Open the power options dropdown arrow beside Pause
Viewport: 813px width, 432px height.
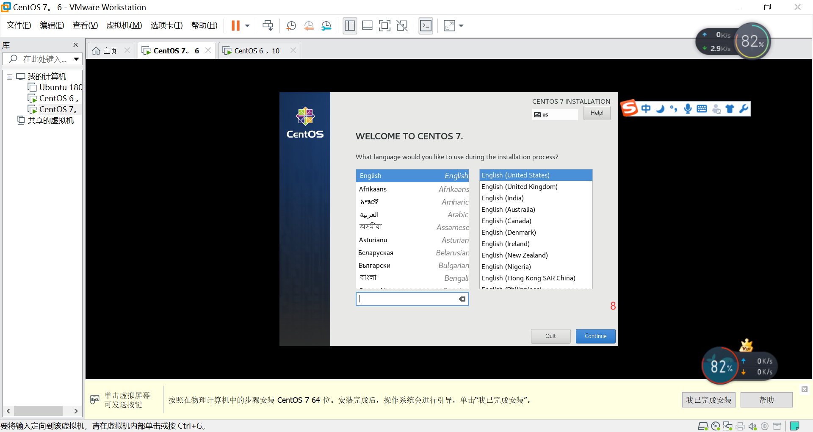[x=247, y=26]
